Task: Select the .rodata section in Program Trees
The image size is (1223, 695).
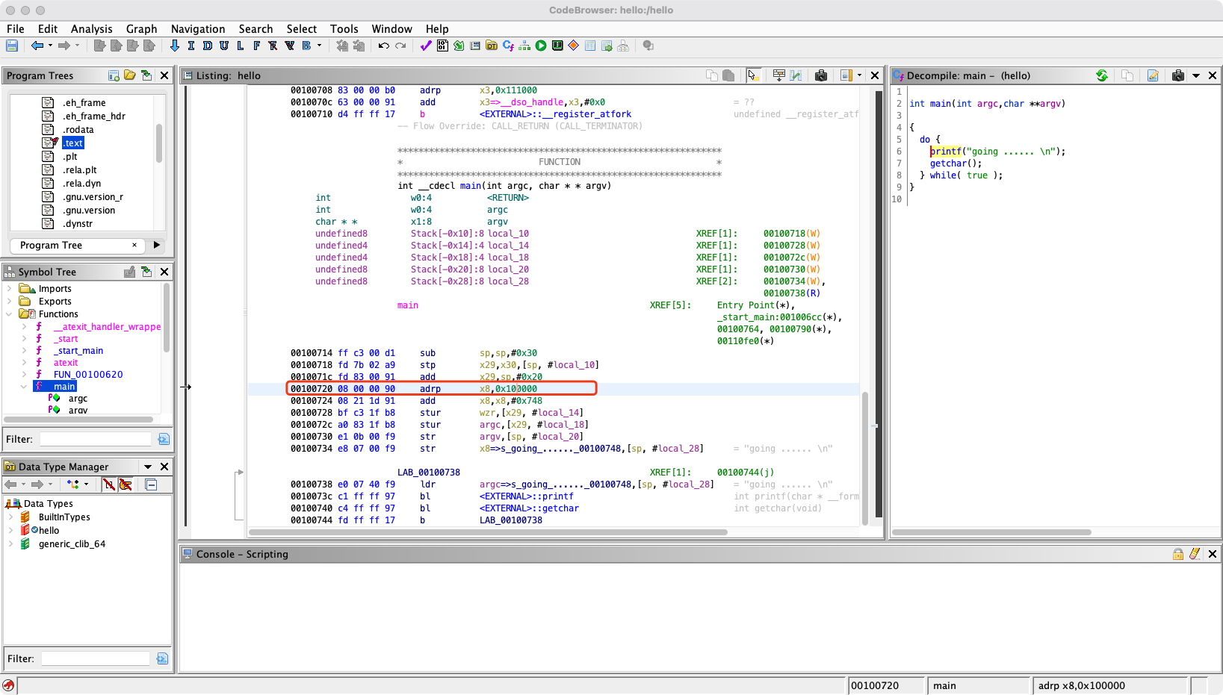Action: click(x=78, y=130)
